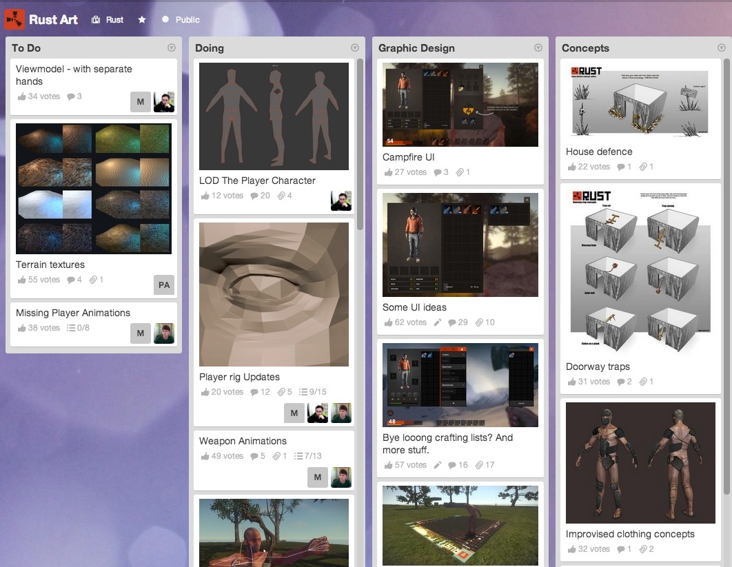Click the Doing list title
Viewport: 732px width, 567px height.
coord(210,48)
